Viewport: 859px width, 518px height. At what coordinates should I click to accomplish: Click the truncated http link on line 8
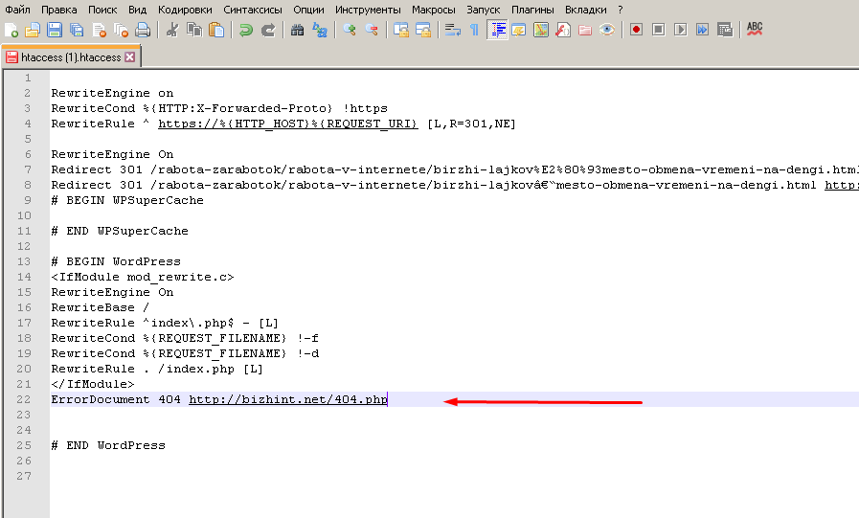pyautogui.click(x=842, y=185)
